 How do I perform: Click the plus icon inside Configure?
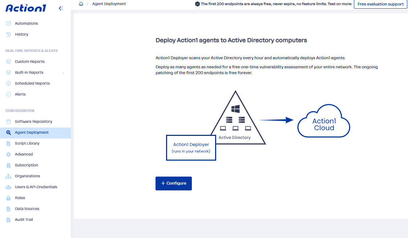[163, 183]
